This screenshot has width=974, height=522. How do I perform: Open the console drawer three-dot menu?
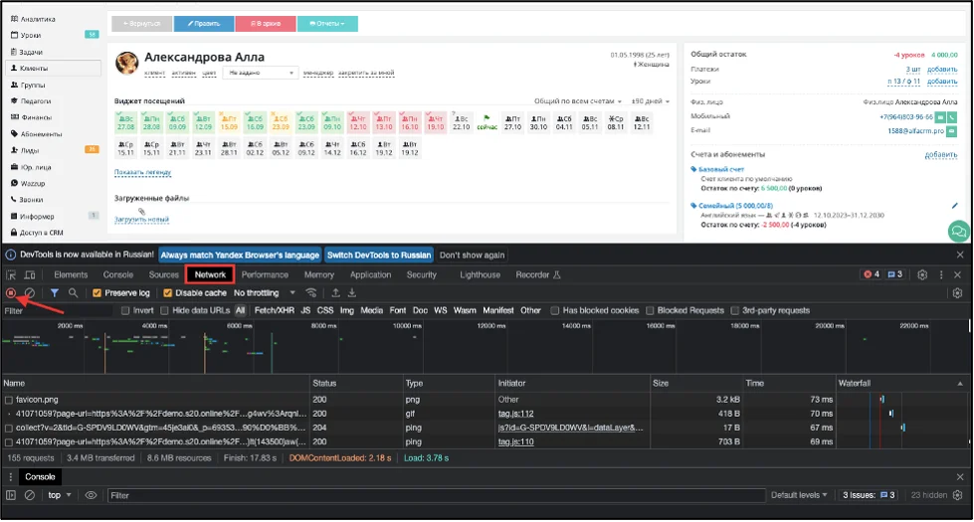pos(11,477)
